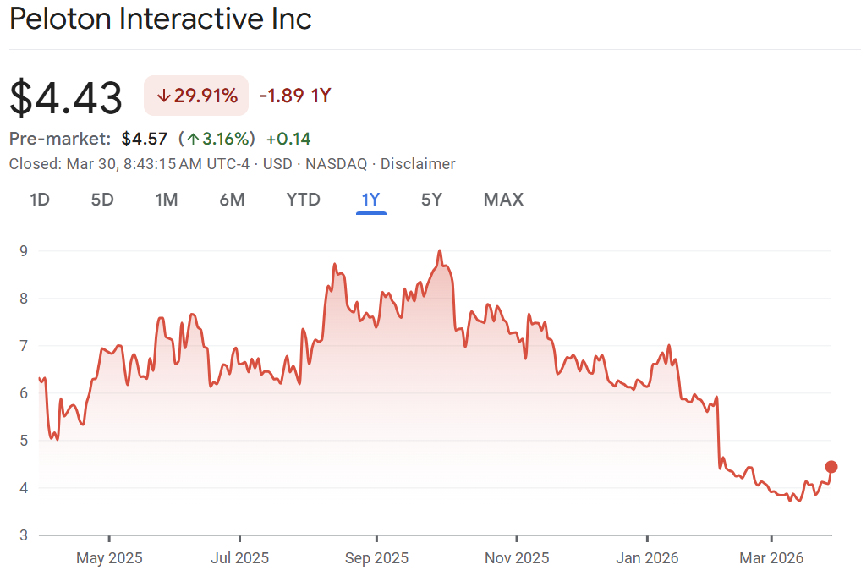Show the 1M price history
Screen dimensions: 861x587
click(x=167, y=200)
